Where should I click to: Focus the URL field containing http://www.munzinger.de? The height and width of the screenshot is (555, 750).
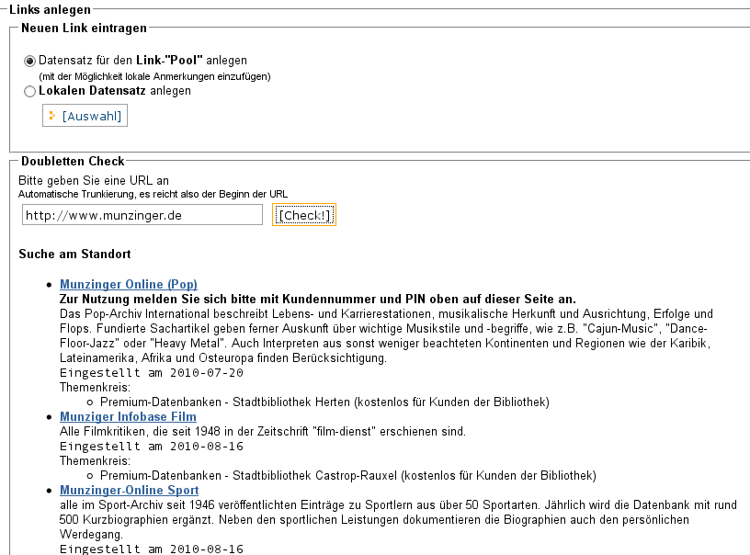pyautogui.click(x=142, y=215)
